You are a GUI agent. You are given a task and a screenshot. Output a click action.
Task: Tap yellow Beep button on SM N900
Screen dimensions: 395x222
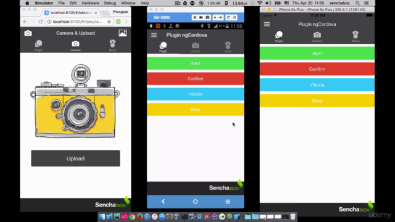point(196,110)
